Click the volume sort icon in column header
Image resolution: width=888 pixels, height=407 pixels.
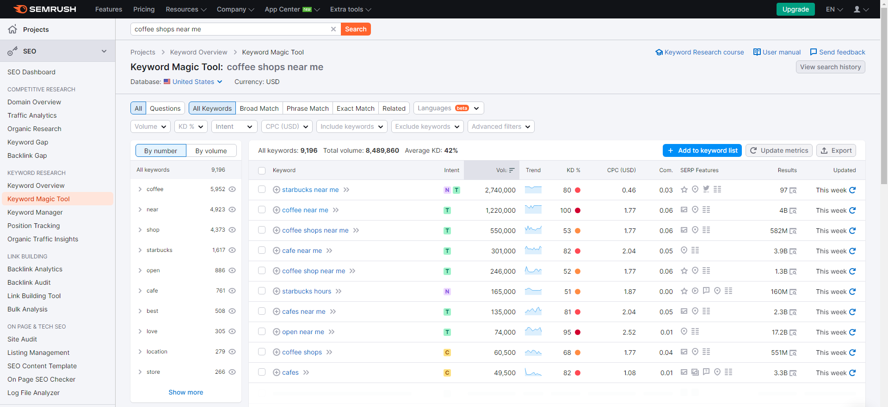click(x=512, y=170)
